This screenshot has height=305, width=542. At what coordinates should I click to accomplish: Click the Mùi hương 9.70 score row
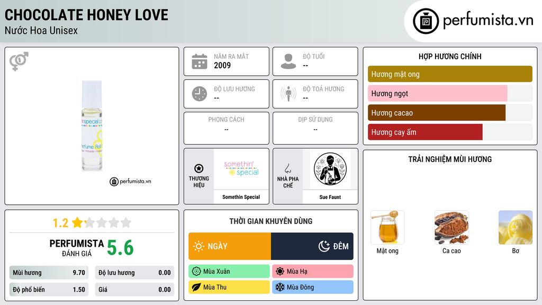pos(49,273)
